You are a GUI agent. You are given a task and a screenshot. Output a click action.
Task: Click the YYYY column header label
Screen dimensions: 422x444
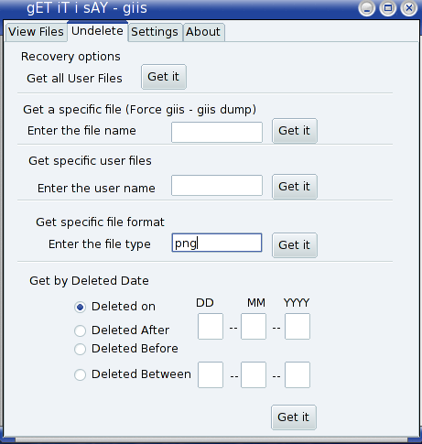tap(297, 303)
